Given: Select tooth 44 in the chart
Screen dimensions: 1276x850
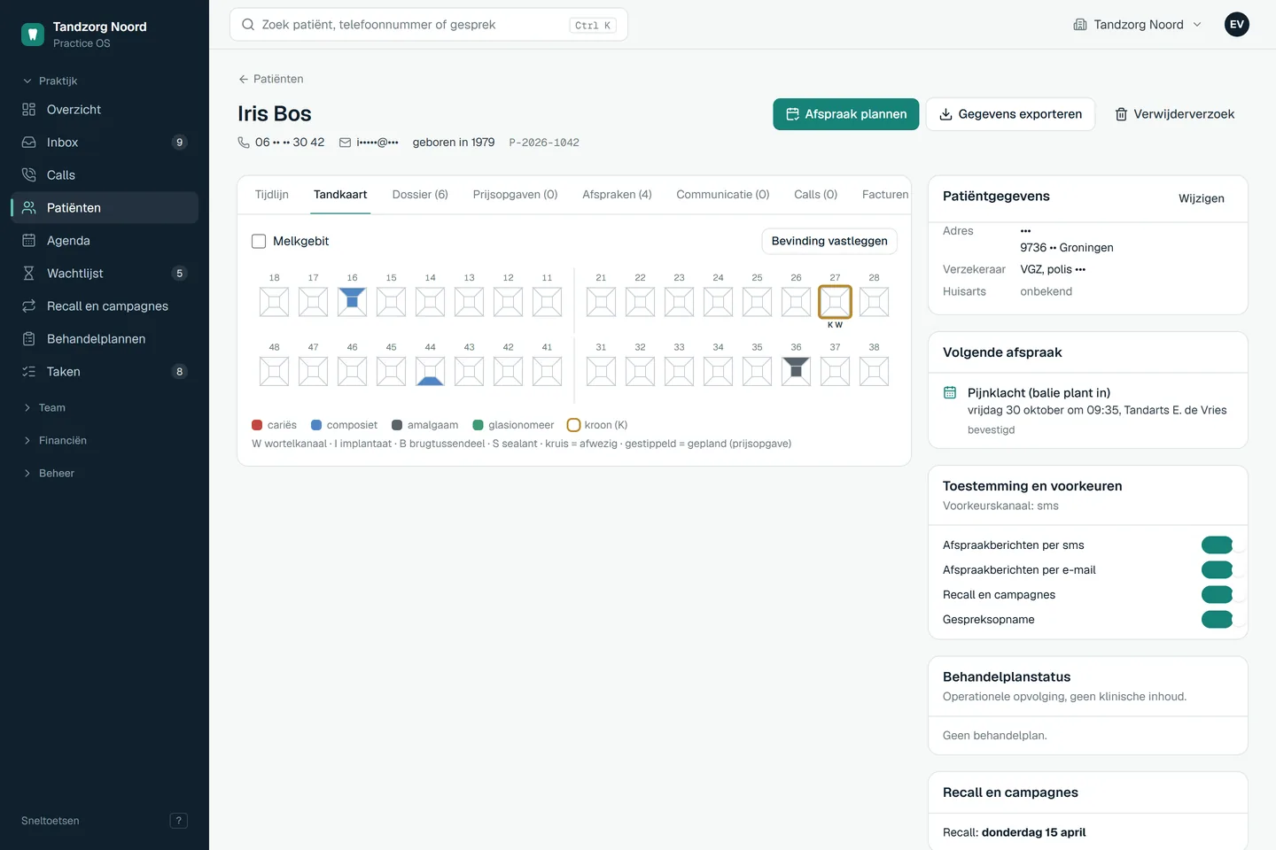Looking at the screenshot, I should coord(430,371).
